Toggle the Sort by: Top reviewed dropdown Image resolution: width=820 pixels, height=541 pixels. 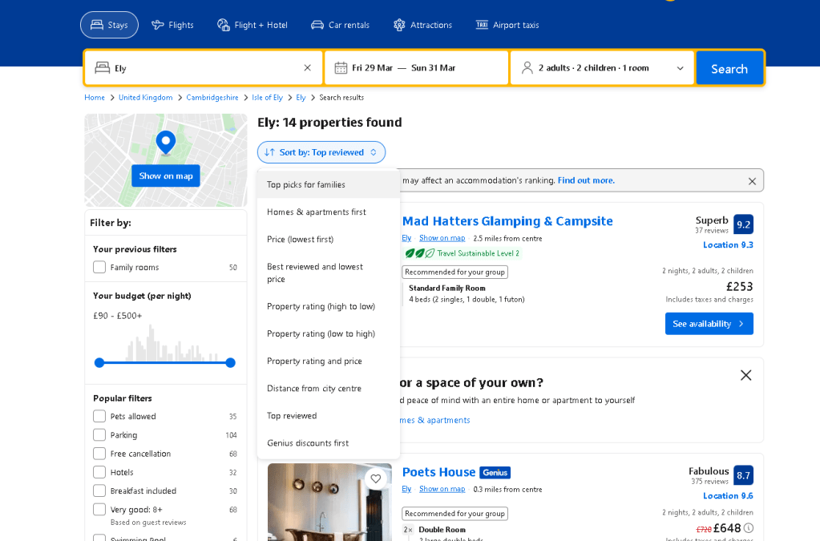321,152
